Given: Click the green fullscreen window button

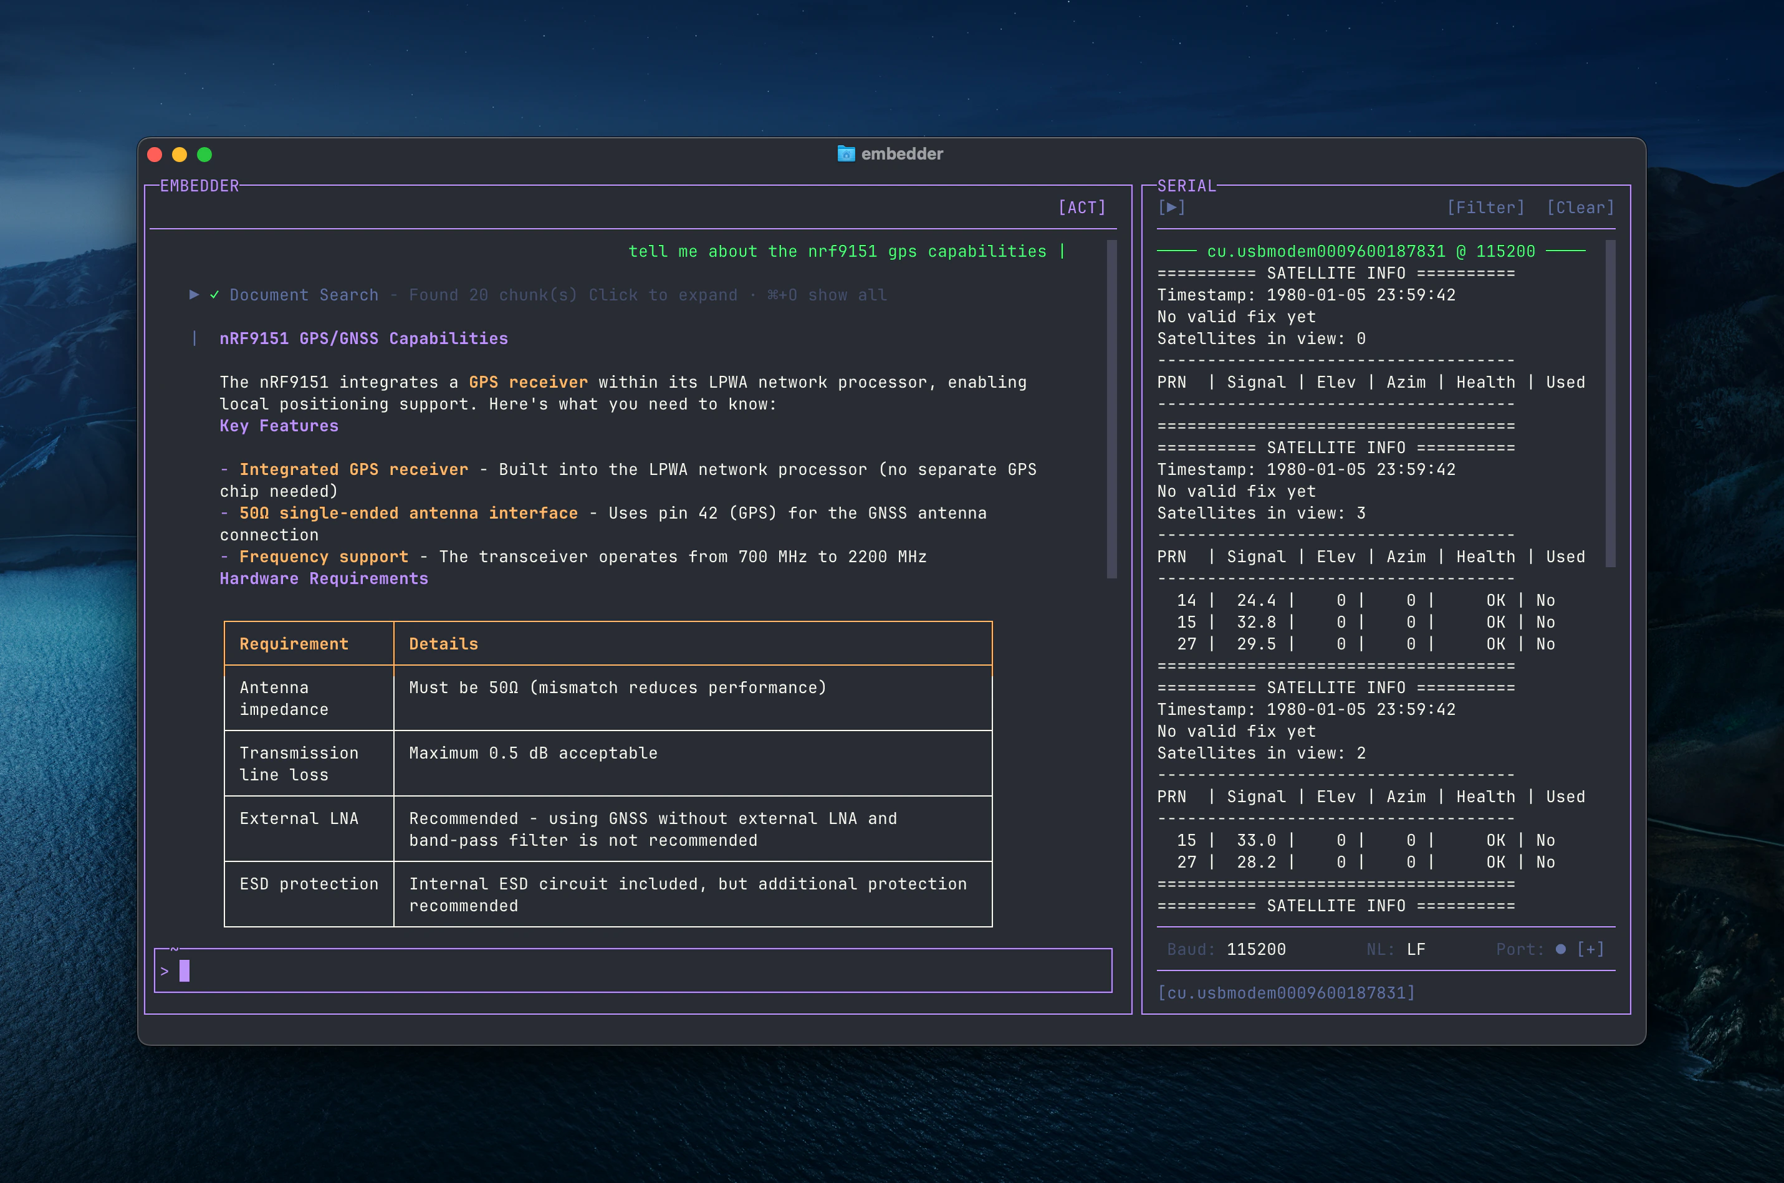Looking at the screenshot, I should (x=204, y=155).
